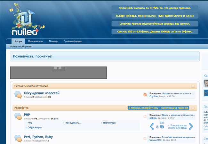The image size is (208, 144).
Task: Collapse the Нетематическая категория section
Action: pos(193,86)
